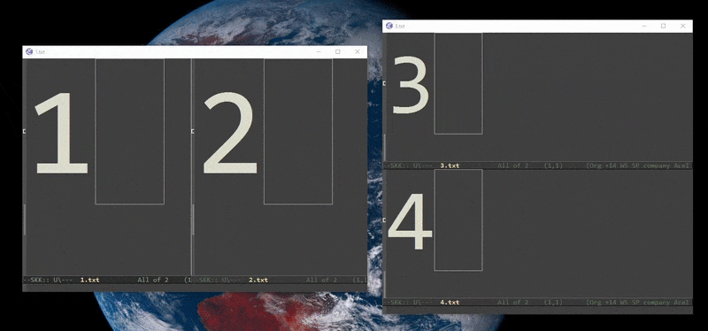708x331 pixels.
Task: Click the 3.txt buffer name in the mode line
Action: click(x=450, y=165)
